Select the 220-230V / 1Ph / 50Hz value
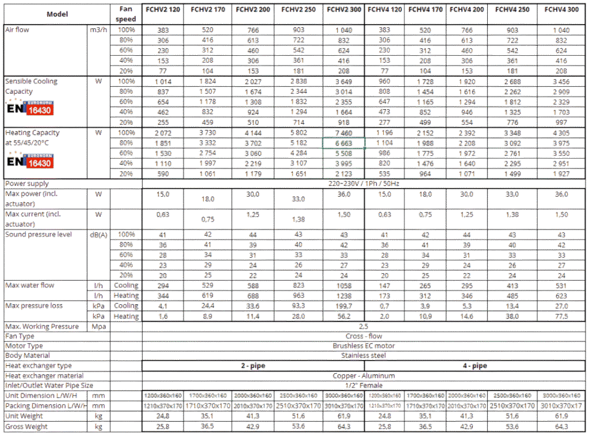589x436 pixels. (364, 183)
